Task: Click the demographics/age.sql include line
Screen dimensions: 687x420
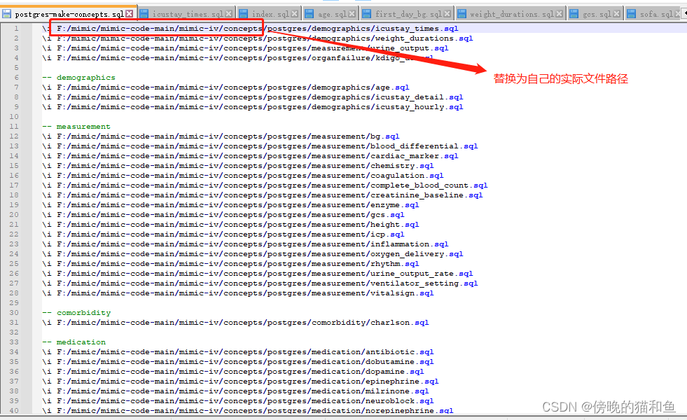Action: 225,87
